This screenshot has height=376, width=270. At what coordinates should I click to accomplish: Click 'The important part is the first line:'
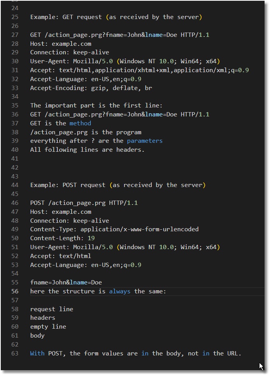pos(96,106)
